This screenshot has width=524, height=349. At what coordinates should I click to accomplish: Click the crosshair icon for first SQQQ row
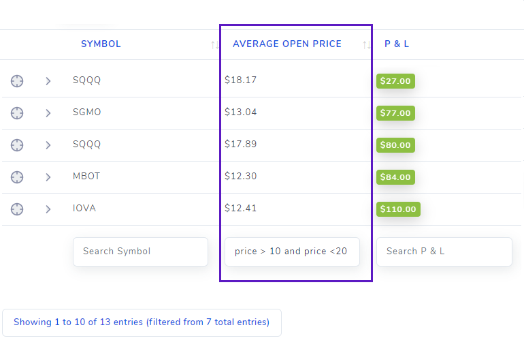click(x=17, y=81)
